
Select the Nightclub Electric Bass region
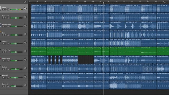[x=54, y=34]
